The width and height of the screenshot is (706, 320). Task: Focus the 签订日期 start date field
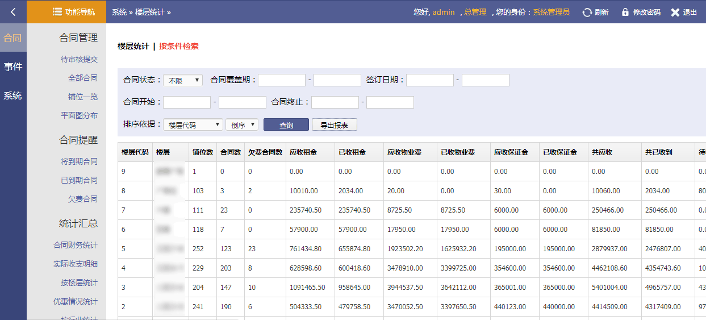tap(430, 80)
